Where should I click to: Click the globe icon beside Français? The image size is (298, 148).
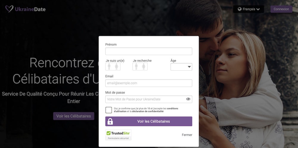240,9
